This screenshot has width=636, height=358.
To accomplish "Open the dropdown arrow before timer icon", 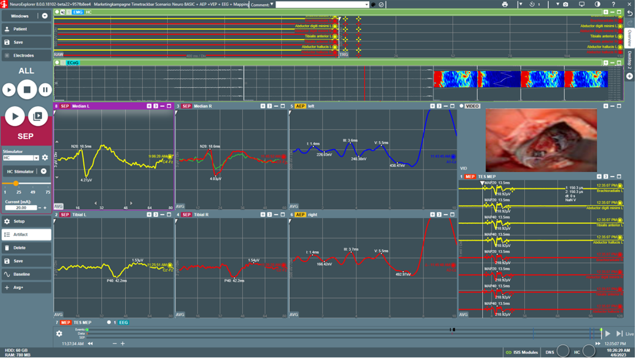I will (520, 4).
